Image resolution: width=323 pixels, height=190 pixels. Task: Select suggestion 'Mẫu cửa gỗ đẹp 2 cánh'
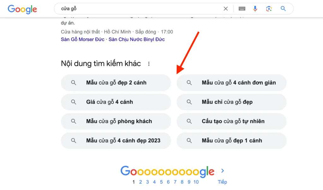pos(116,83)
